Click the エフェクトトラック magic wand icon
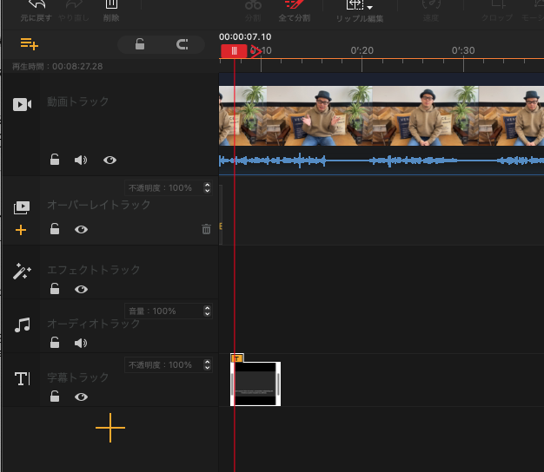Image resolution: width=544 pixels, height=472 pixels. point(22,272)
